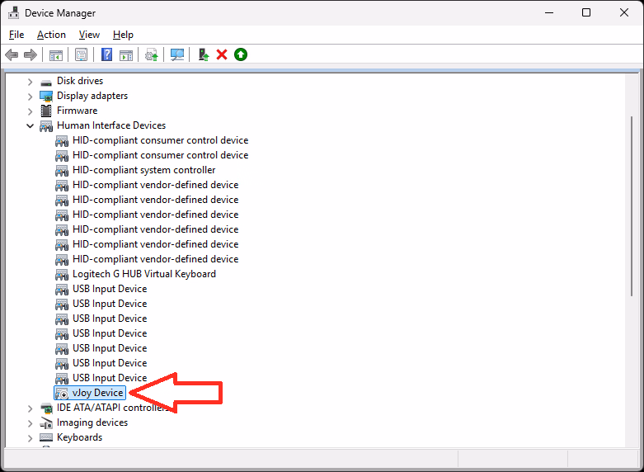Expand the Imaging devices node

tap(30, 423)
